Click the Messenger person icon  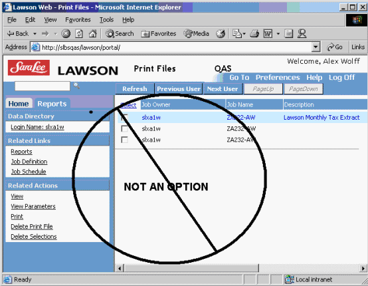(x=302, y=34)
